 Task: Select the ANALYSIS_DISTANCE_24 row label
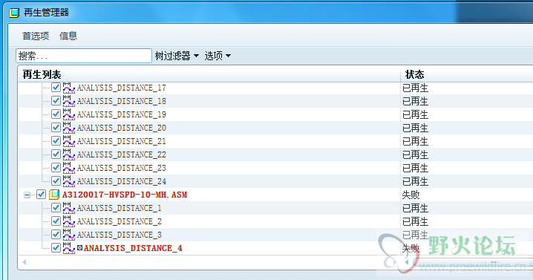click(121, 181)
